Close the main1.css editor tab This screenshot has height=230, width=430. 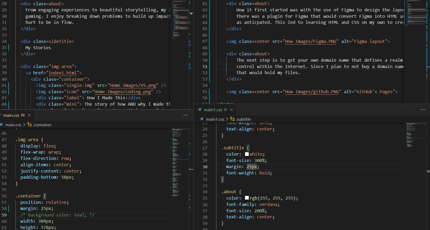point(231,110)
